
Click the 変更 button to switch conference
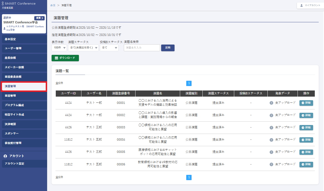[x=39, y=18]
